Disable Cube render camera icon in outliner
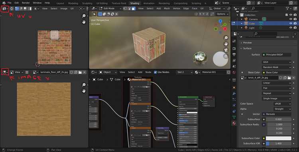 [x=295, y=23]
